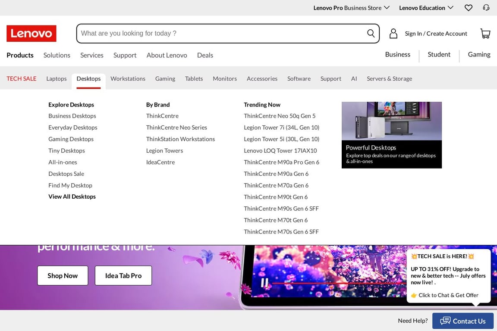Open Legion Tower 7i (34L, Gen 10)
This screenshot has width=497, height=331.
click(x=281, y=127)
